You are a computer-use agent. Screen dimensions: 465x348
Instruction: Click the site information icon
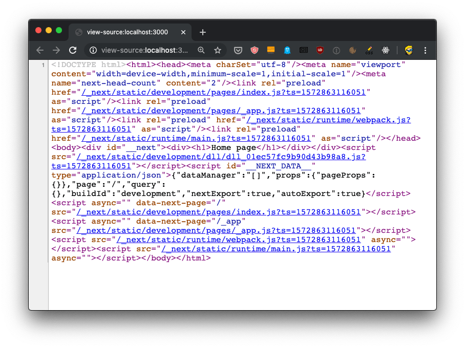pyautogui.click(x=93, y=50)
